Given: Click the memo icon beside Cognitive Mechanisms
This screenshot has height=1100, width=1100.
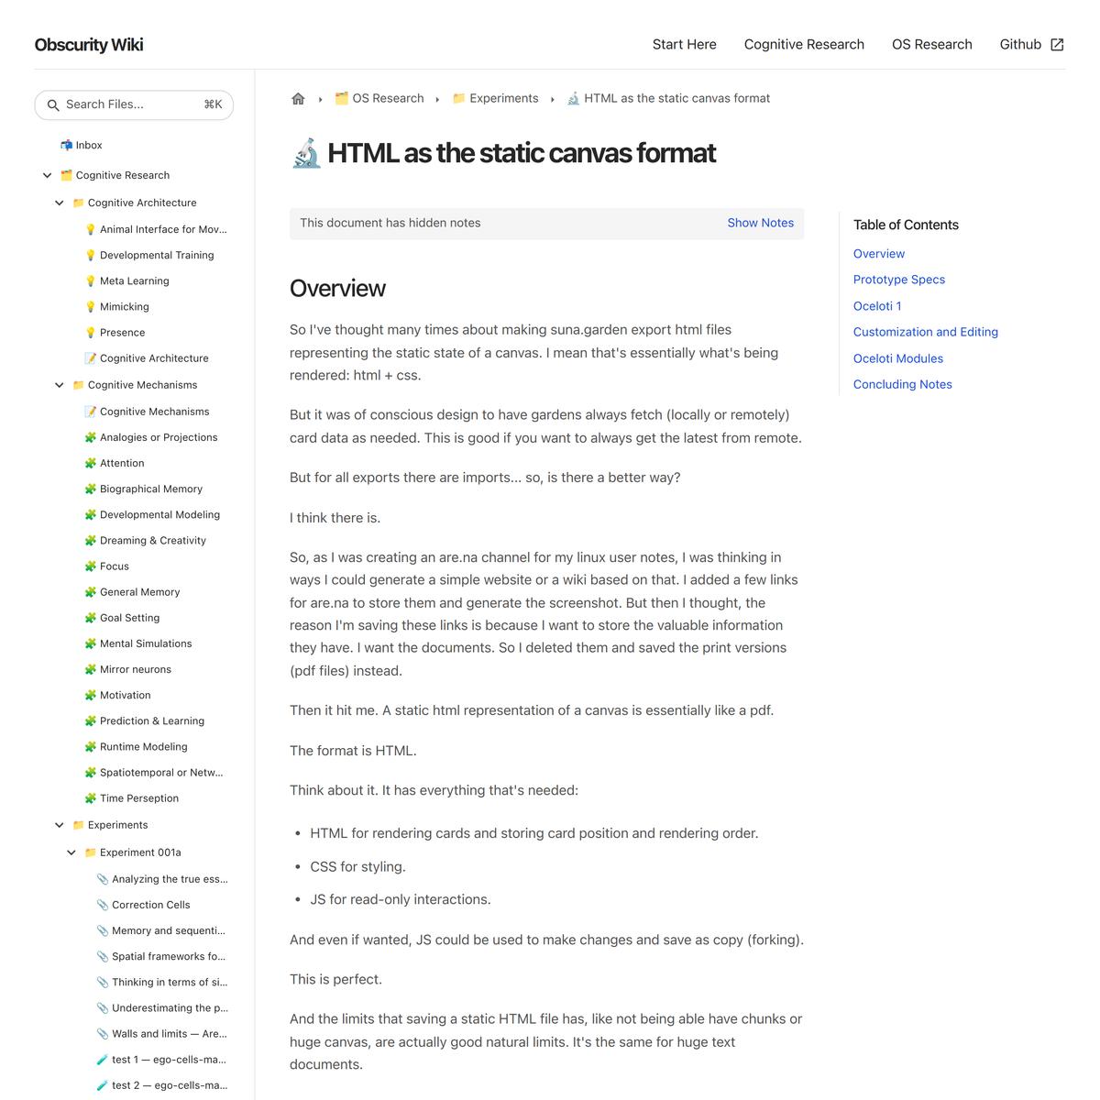Looking at the screenshot, I should (91, 411).
